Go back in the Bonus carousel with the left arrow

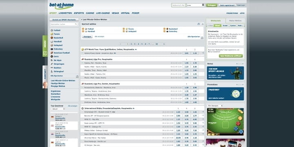pyautogui.click(x=237, y=64)
